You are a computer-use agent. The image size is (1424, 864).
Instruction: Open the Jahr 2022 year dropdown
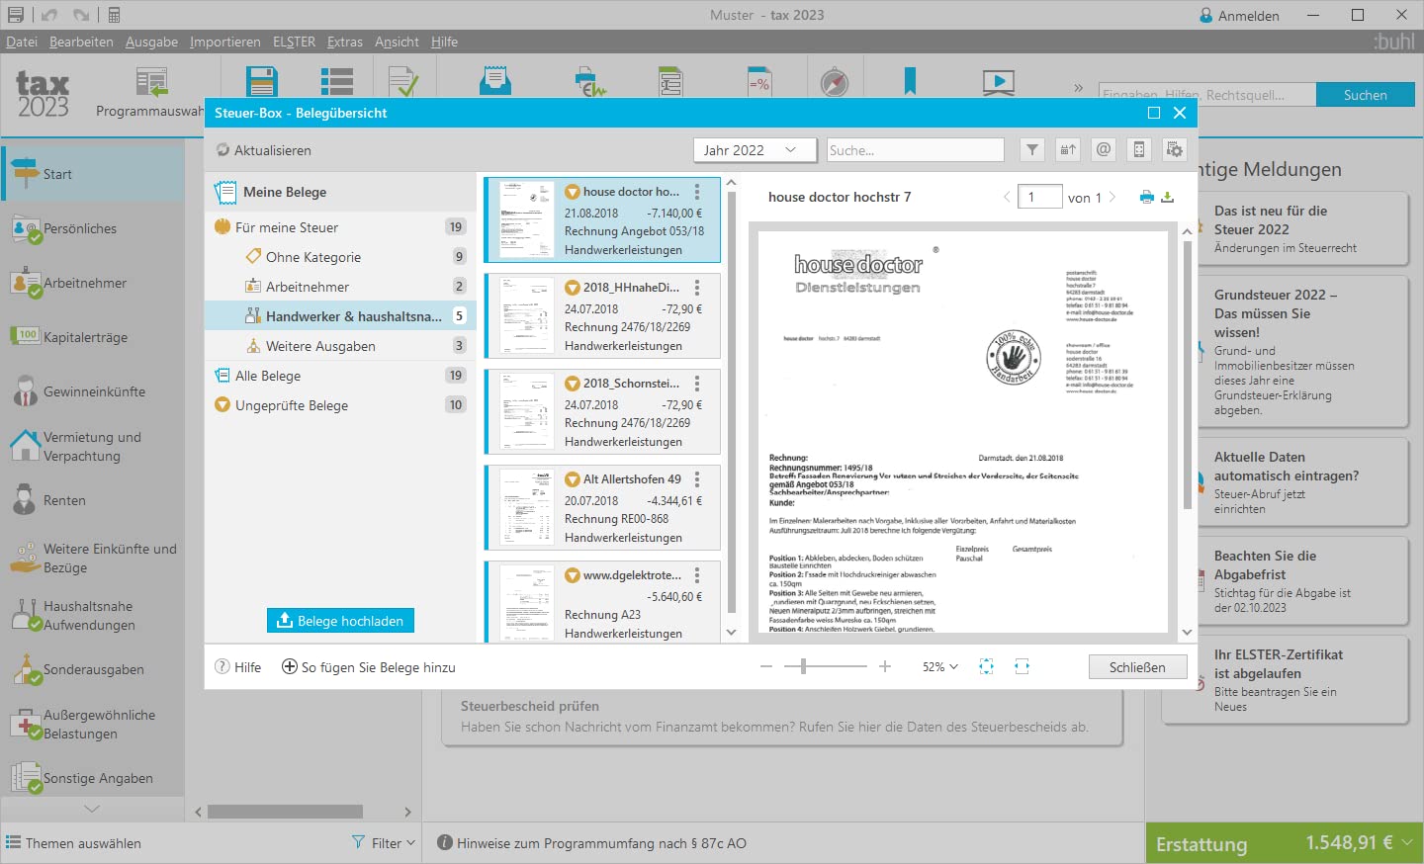coord(756,150)
